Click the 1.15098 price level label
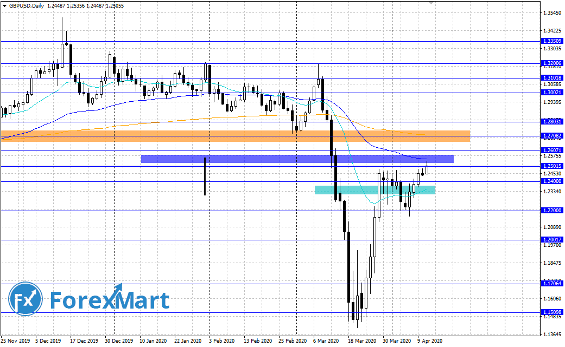Screen dimensions: 565x347 (552, 312)
